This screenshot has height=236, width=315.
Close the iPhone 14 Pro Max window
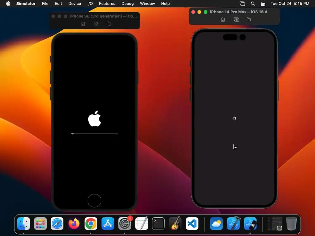tap(193, 12)
